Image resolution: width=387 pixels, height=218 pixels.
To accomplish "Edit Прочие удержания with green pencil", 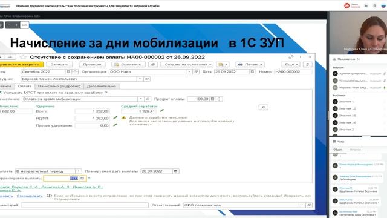I will 115,125.
